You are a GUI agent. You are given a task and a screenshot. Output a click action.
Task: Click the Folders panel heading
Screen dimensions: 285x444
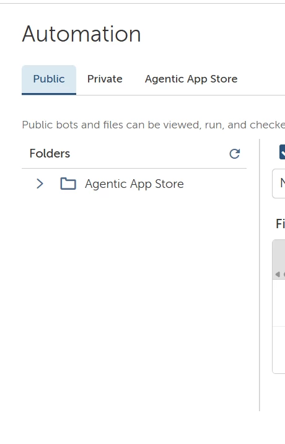(x=50, y=153)
